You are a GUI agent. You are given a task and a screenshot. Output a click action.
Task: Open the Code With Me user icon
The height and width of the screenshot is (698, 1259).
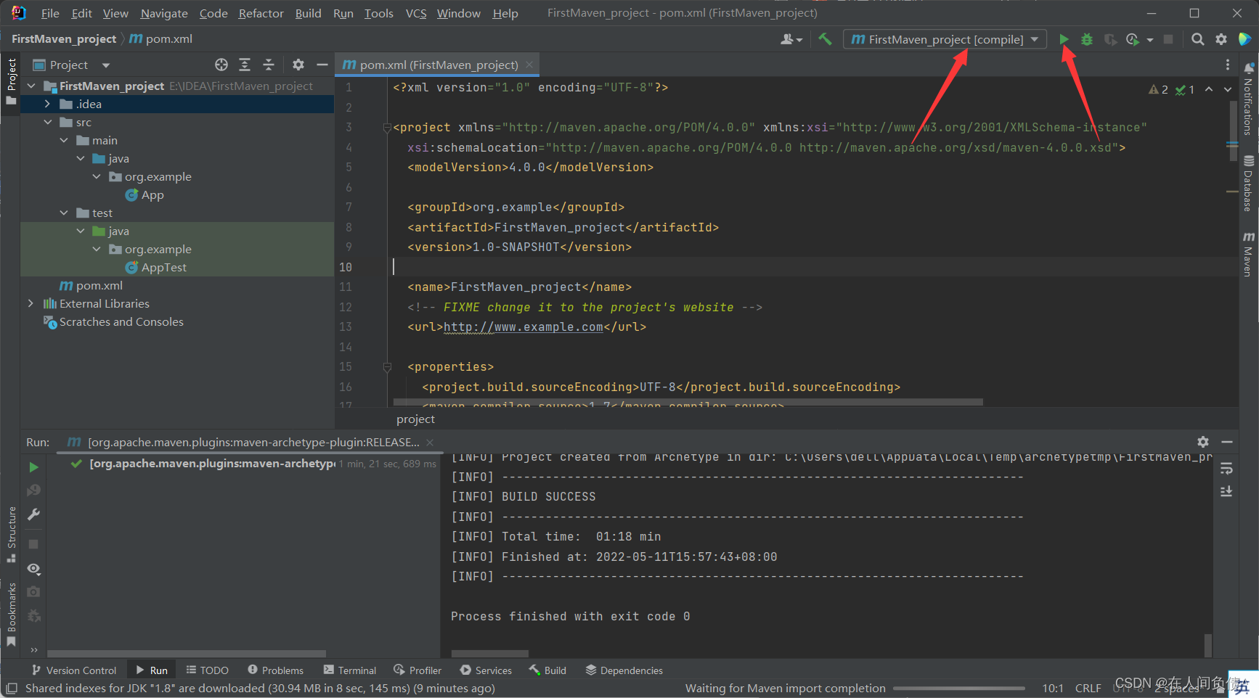(x=791, y=39)
